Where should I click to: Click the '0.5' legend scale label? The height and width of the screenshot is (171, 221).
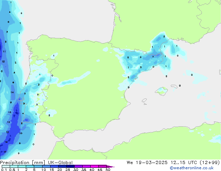(12, 170)
